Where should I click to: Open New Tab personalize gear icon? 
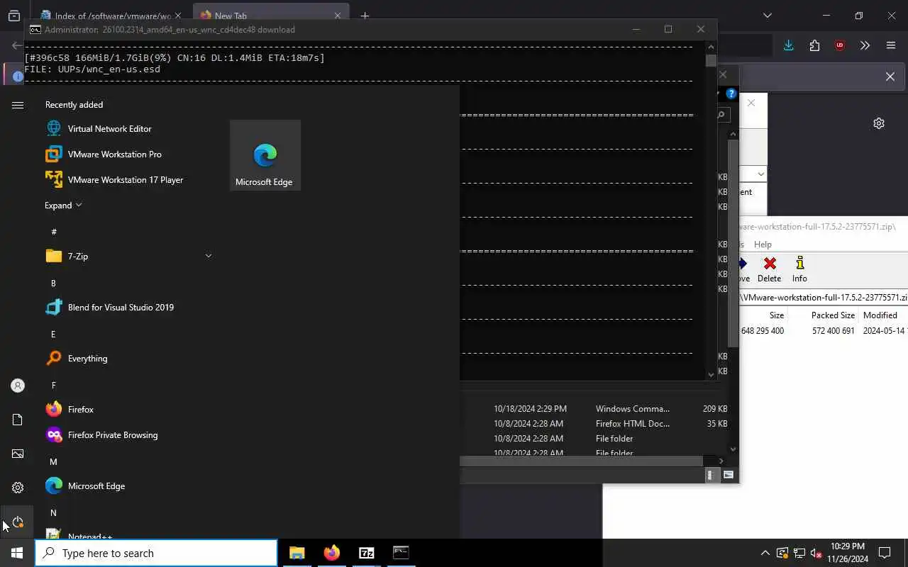[879, 123]
